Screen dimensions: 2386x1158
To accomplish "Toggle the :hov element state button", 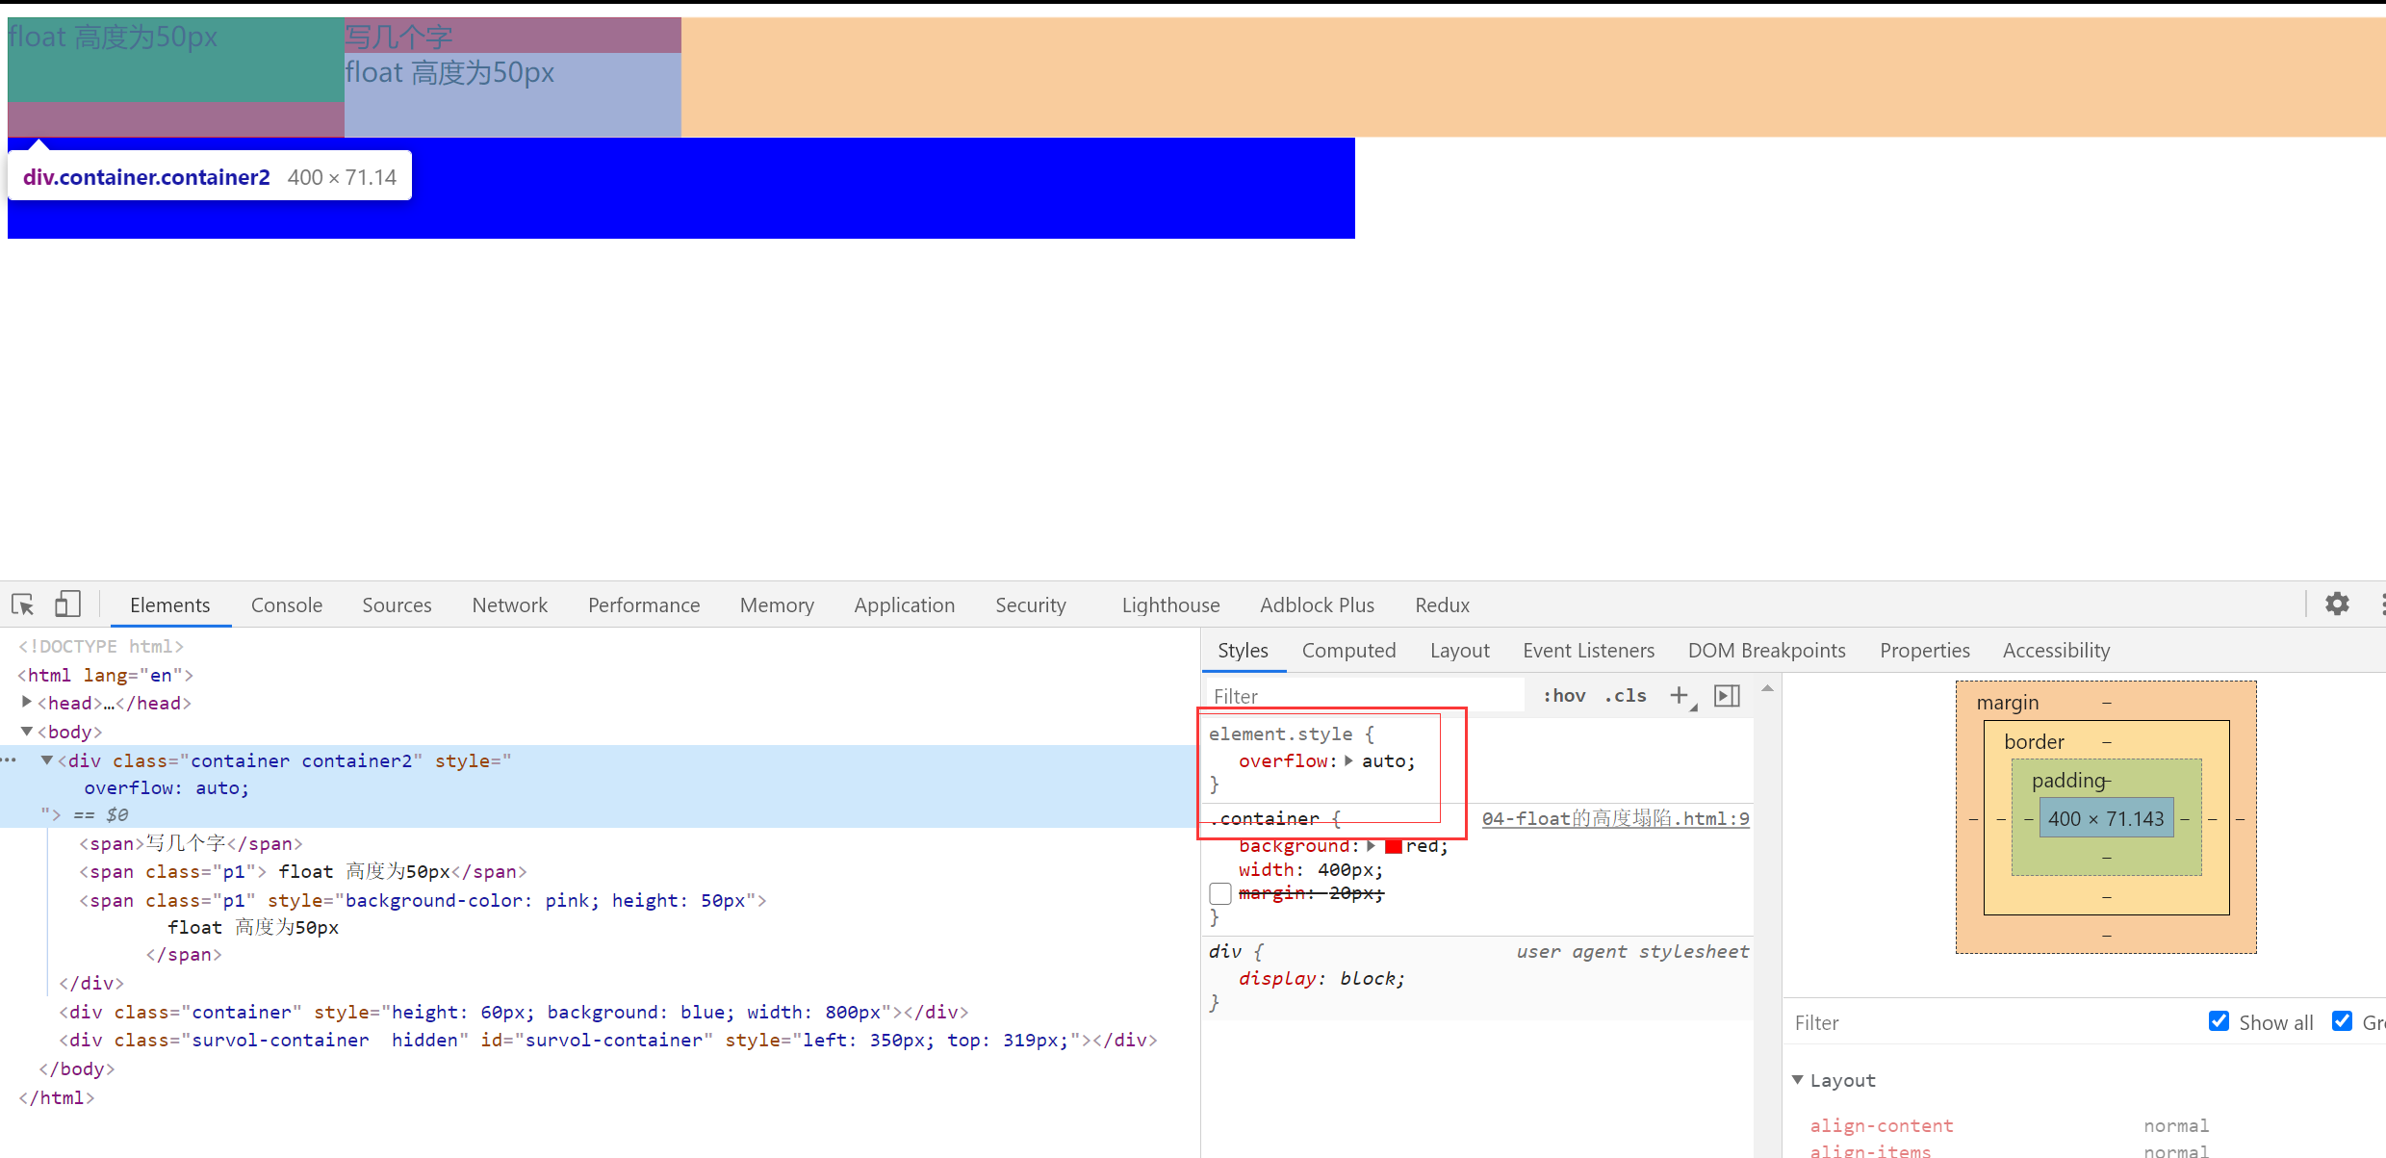I will pos(1564,695).
